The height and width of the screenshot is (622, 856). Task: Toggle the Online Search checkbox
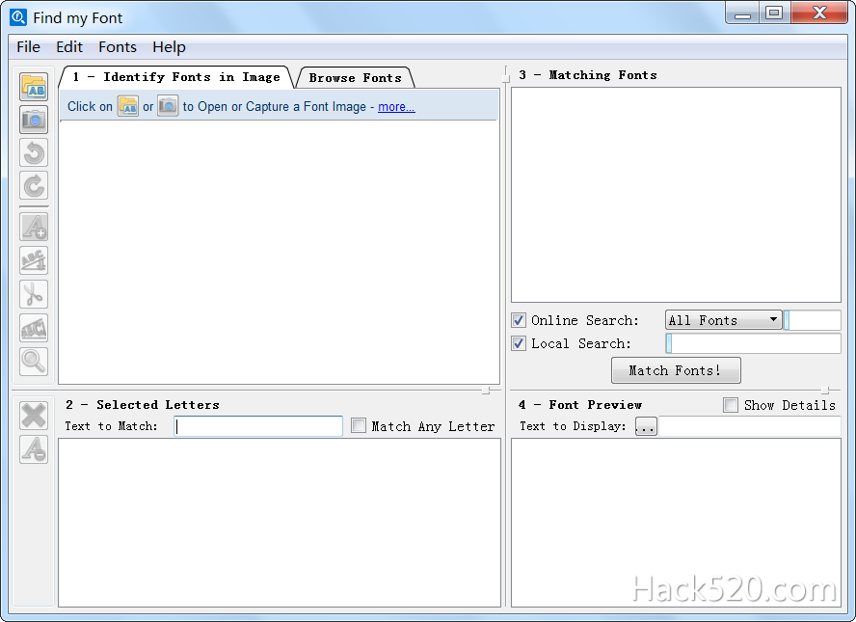click(519, 320)
